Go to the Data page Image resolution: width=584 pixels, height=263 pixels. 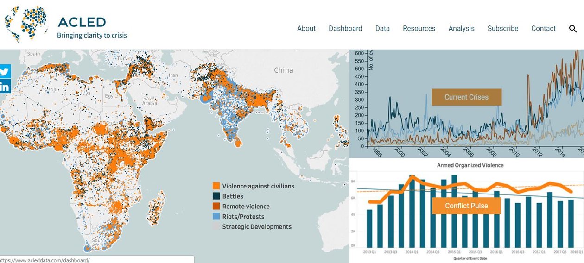click(x=382, y=29)
